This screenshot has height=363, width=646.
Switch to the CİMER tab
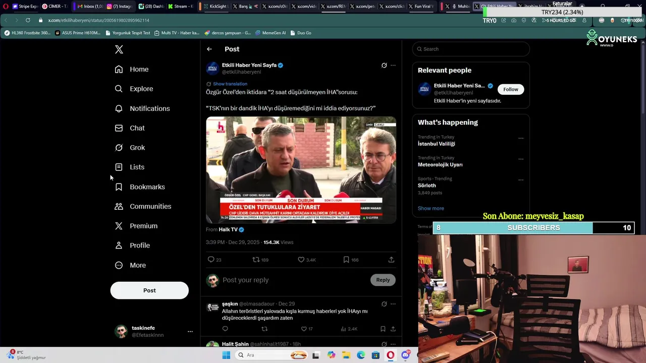click(x=55, y=6)
